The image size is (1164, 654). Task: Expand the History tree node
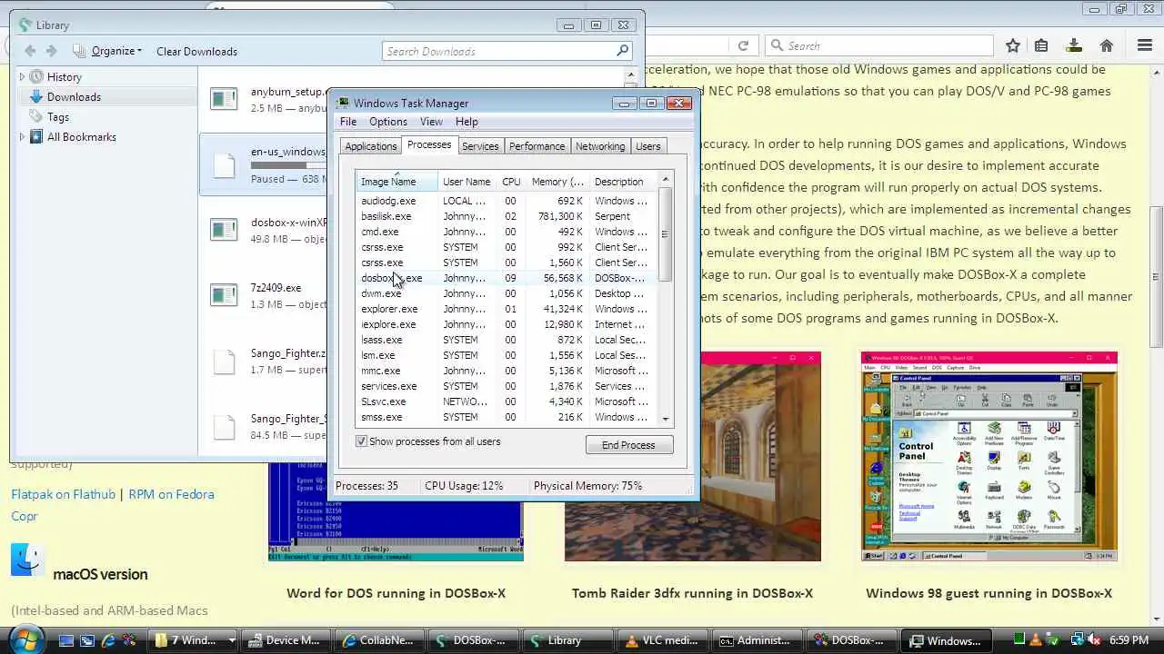[x=22, y=77]
